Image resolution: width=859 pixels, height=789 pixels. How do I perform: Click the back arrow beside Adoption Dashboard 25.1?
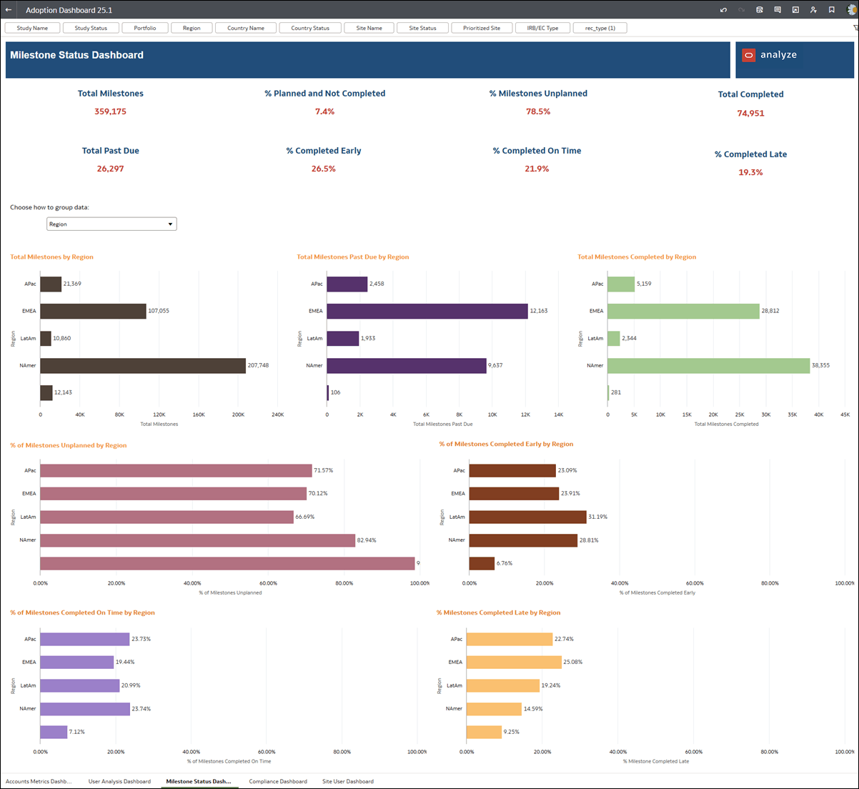[x=9, y=10]
